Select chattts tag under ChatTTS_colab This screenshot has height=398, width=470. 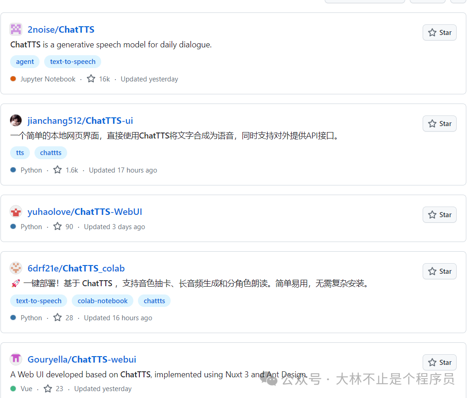pyautogui.click(x=154, y=301)
